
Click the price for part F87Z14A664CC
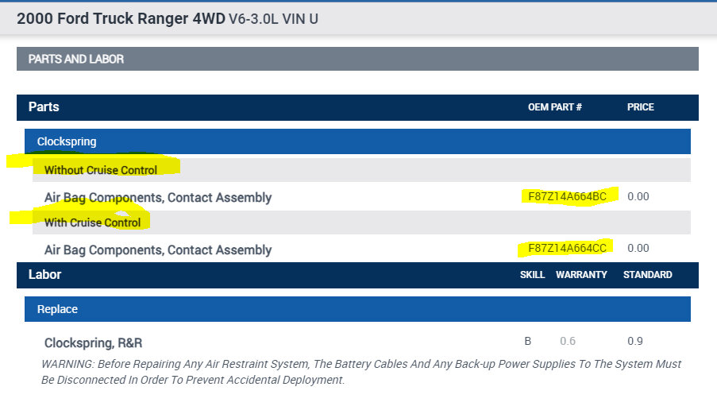click(x=638, y=249)
